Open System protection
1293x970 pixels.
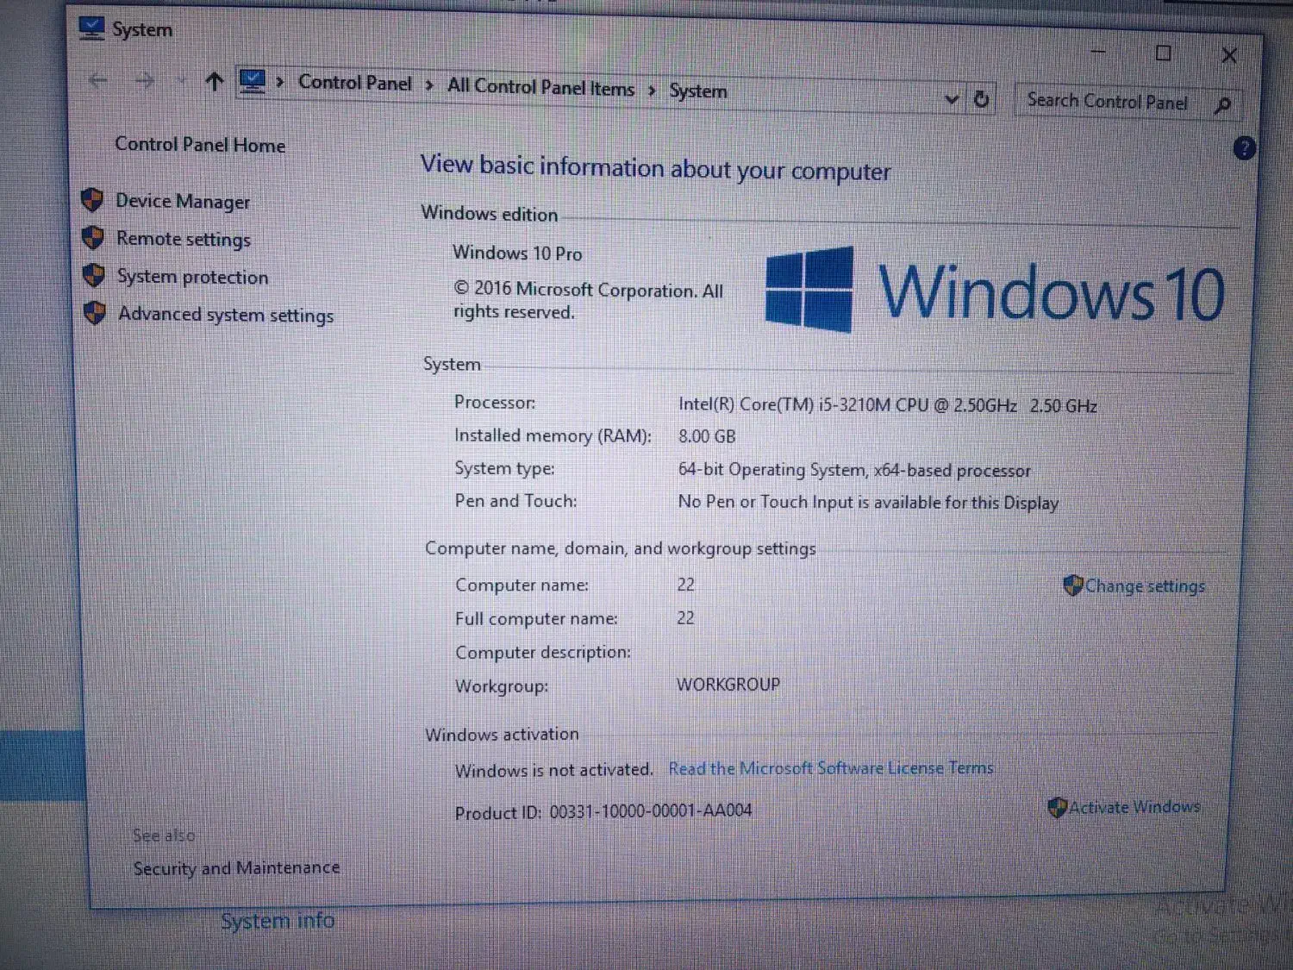point(193,277)
